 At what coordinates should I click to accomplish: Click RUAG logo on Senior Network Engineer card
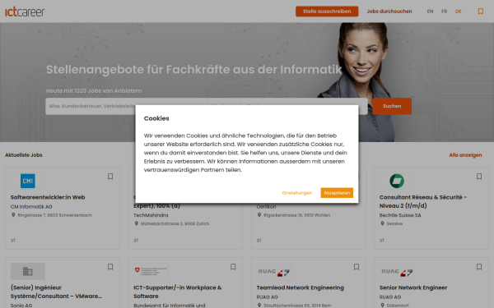coord(397,272)
